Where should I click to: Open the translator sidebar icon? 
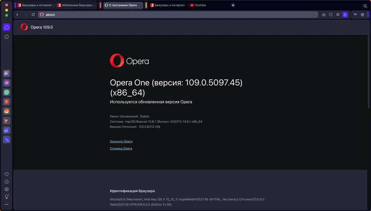point(7,121)
